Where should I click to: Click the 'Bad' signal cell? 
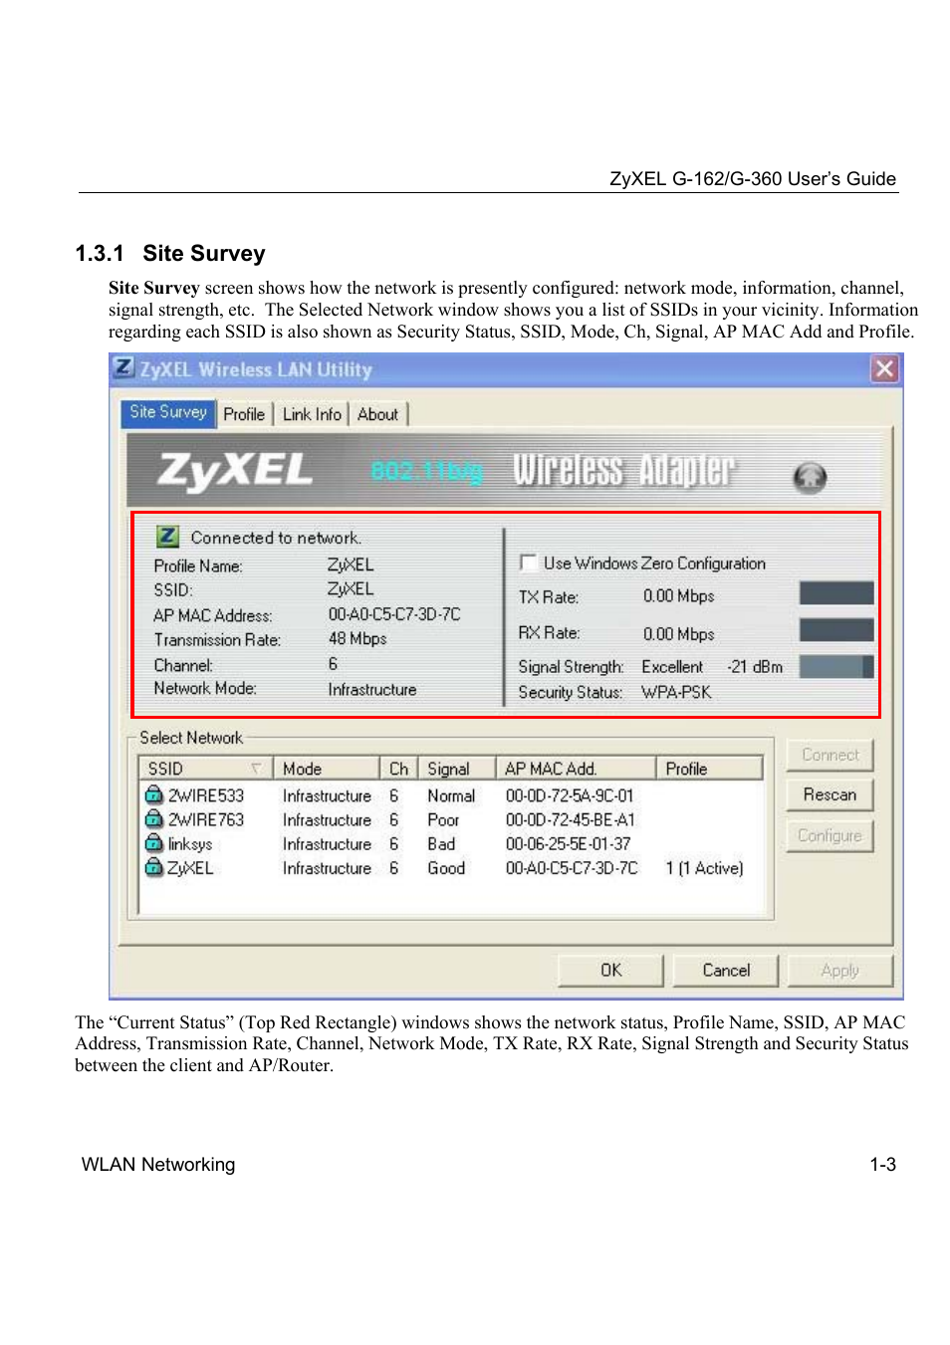click(x=441, y=843)
